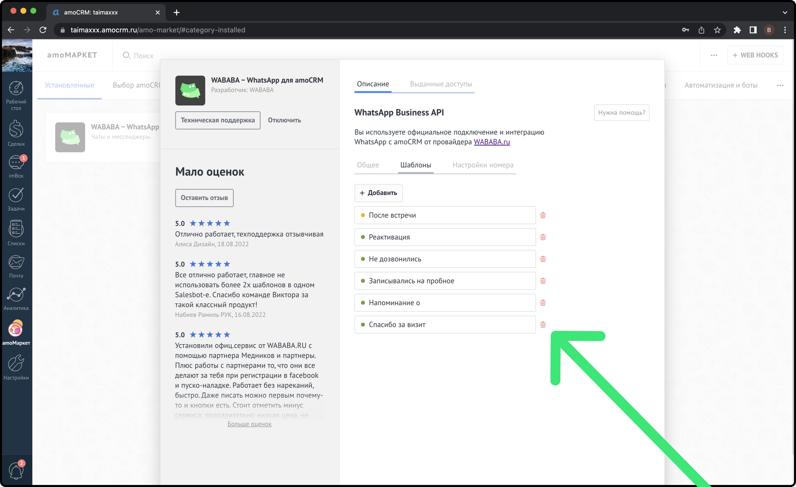This screenshot has width=796, height=487.
Task: Open notifications bell in sidebar
Action: 16,470
